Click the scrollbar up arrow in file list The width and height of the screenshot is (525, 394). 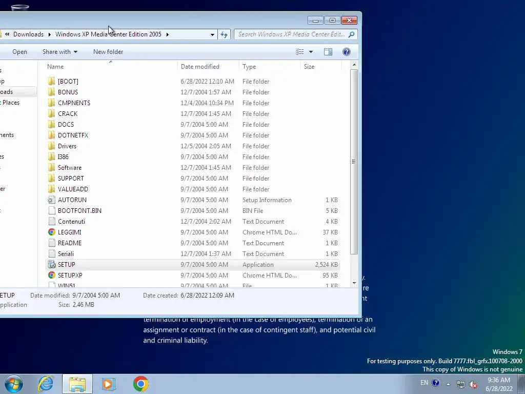(x=354, y=64)
